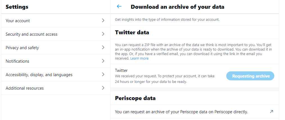This screenshot has width=285, height=120.
Task: Click chevron beside Privacy and safety
Action: tap(103, 47)
